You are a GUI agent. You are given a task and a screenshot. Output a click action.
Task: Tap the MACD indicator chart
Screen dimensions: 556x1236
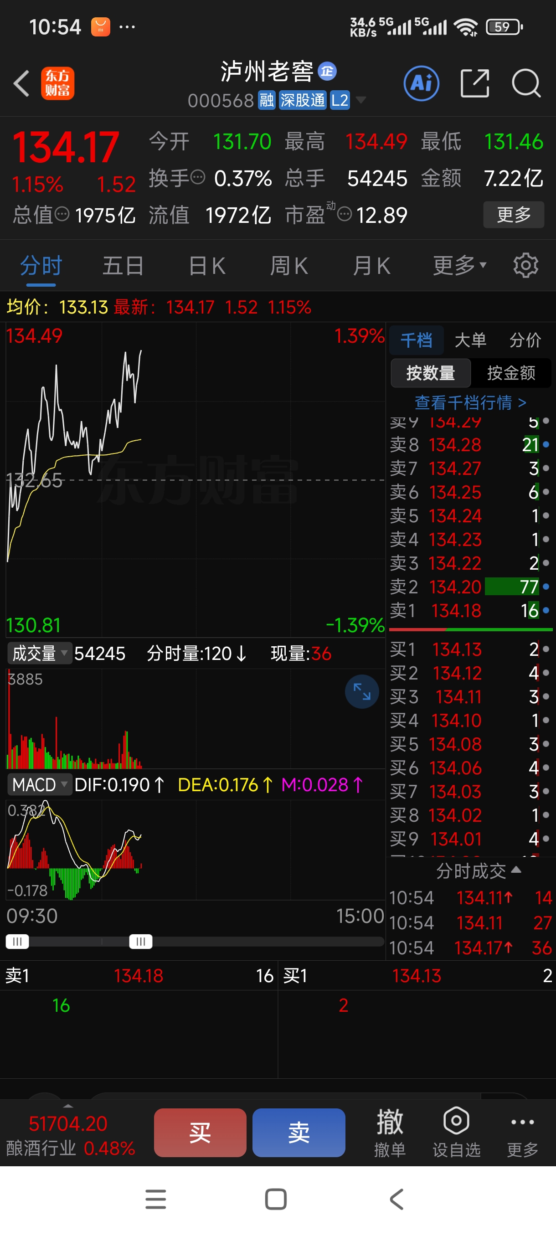click(195, 850)
